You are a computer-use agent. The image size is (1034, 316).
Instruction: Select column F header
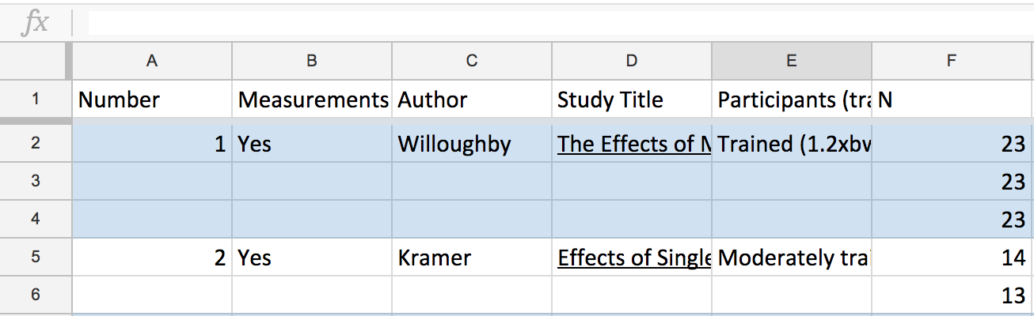pos(953,61)
